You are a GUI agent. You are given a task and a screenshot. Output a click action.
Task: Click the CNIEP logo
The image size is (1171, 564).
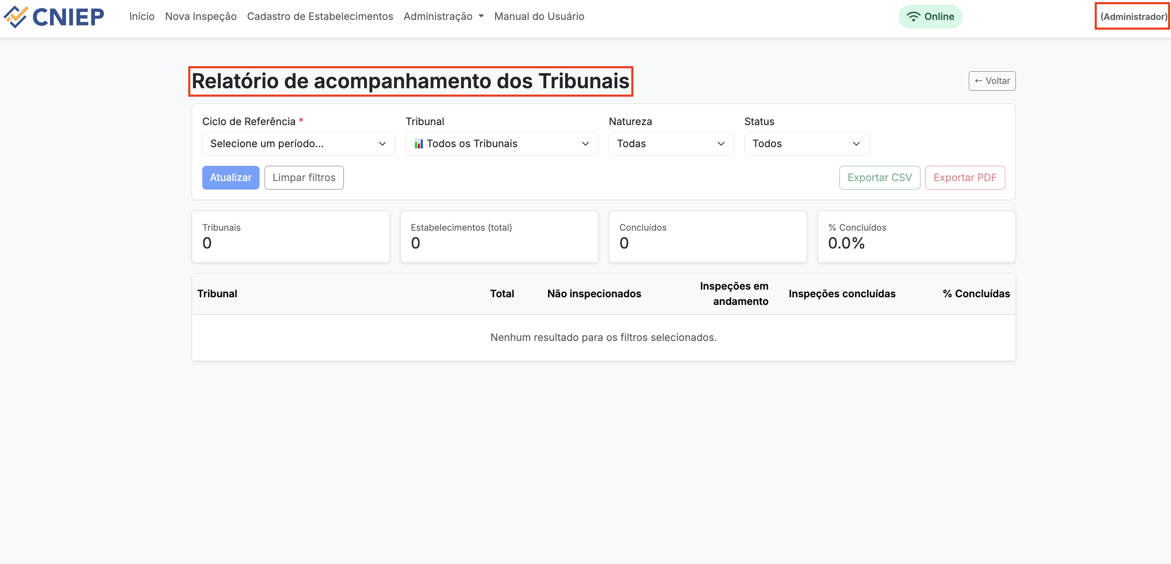tap(54, 17)
